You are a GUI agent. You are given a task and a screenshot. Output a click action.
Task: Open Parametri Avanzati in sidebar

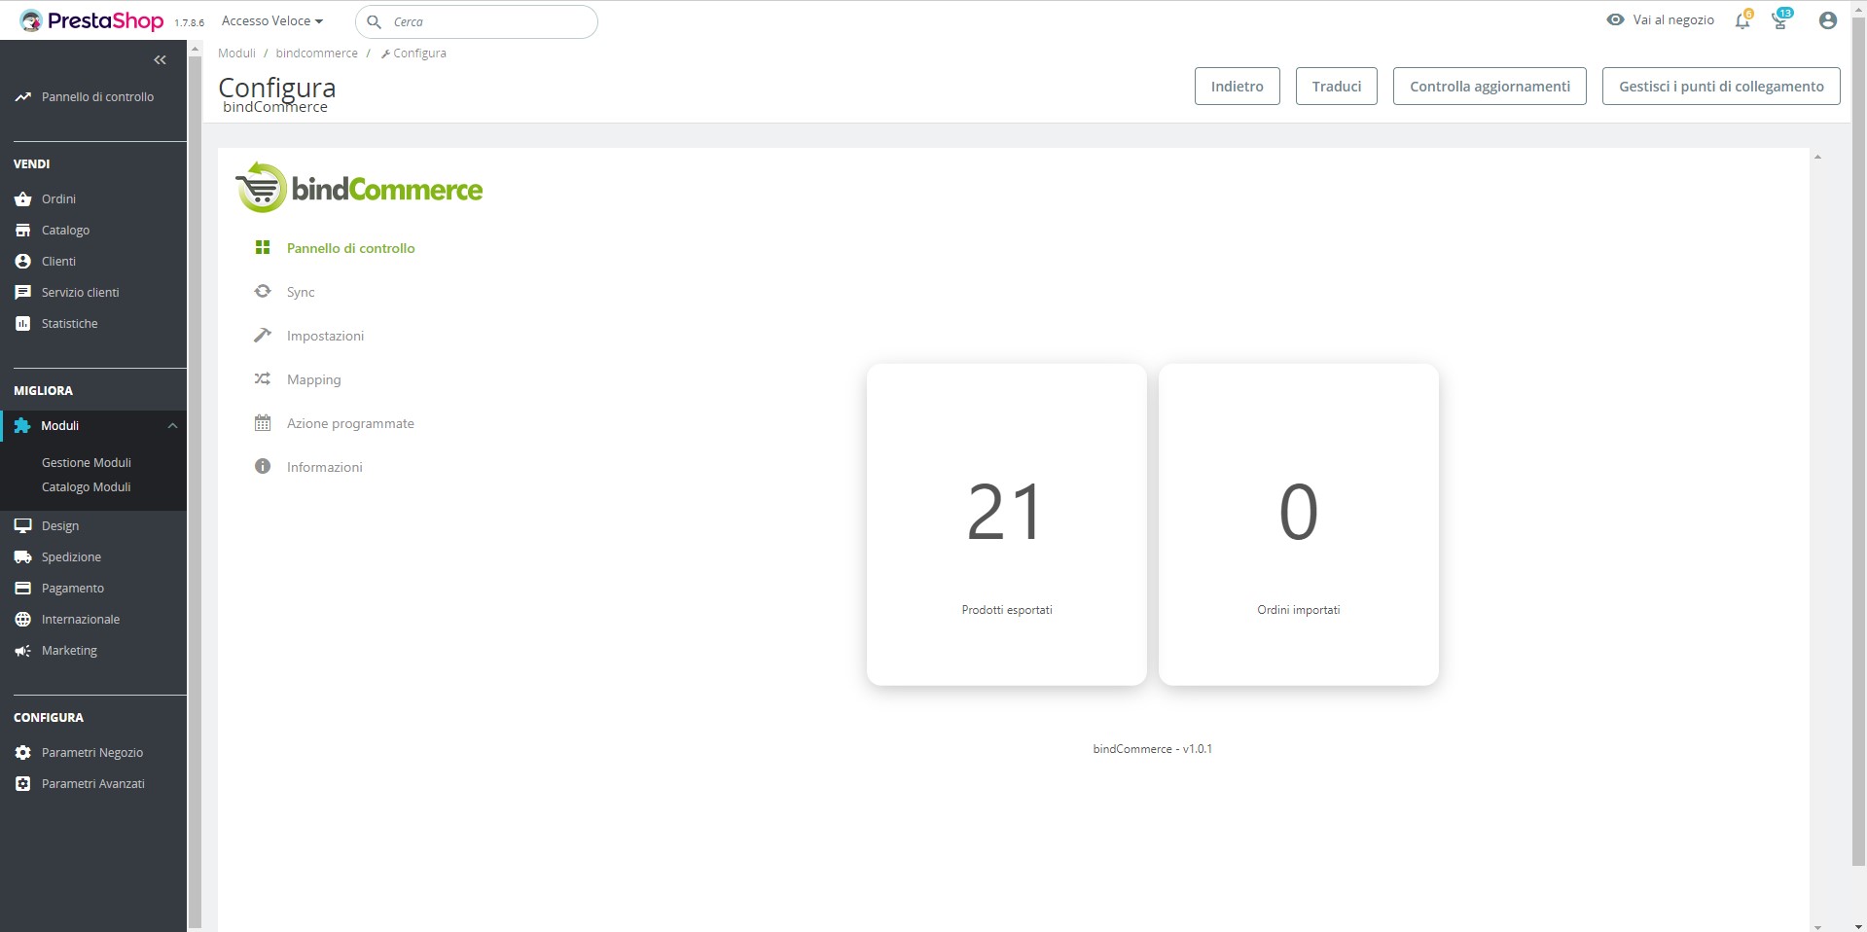pyautogui.click(x=92, y=784)
